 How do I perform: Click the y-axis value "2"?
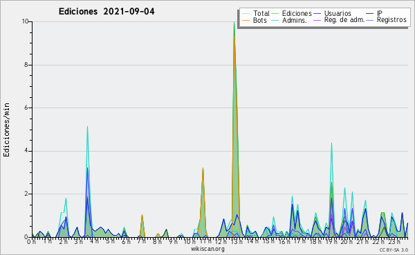26,194
